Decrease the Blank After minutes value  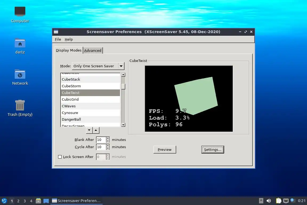(x=108, y=141)
